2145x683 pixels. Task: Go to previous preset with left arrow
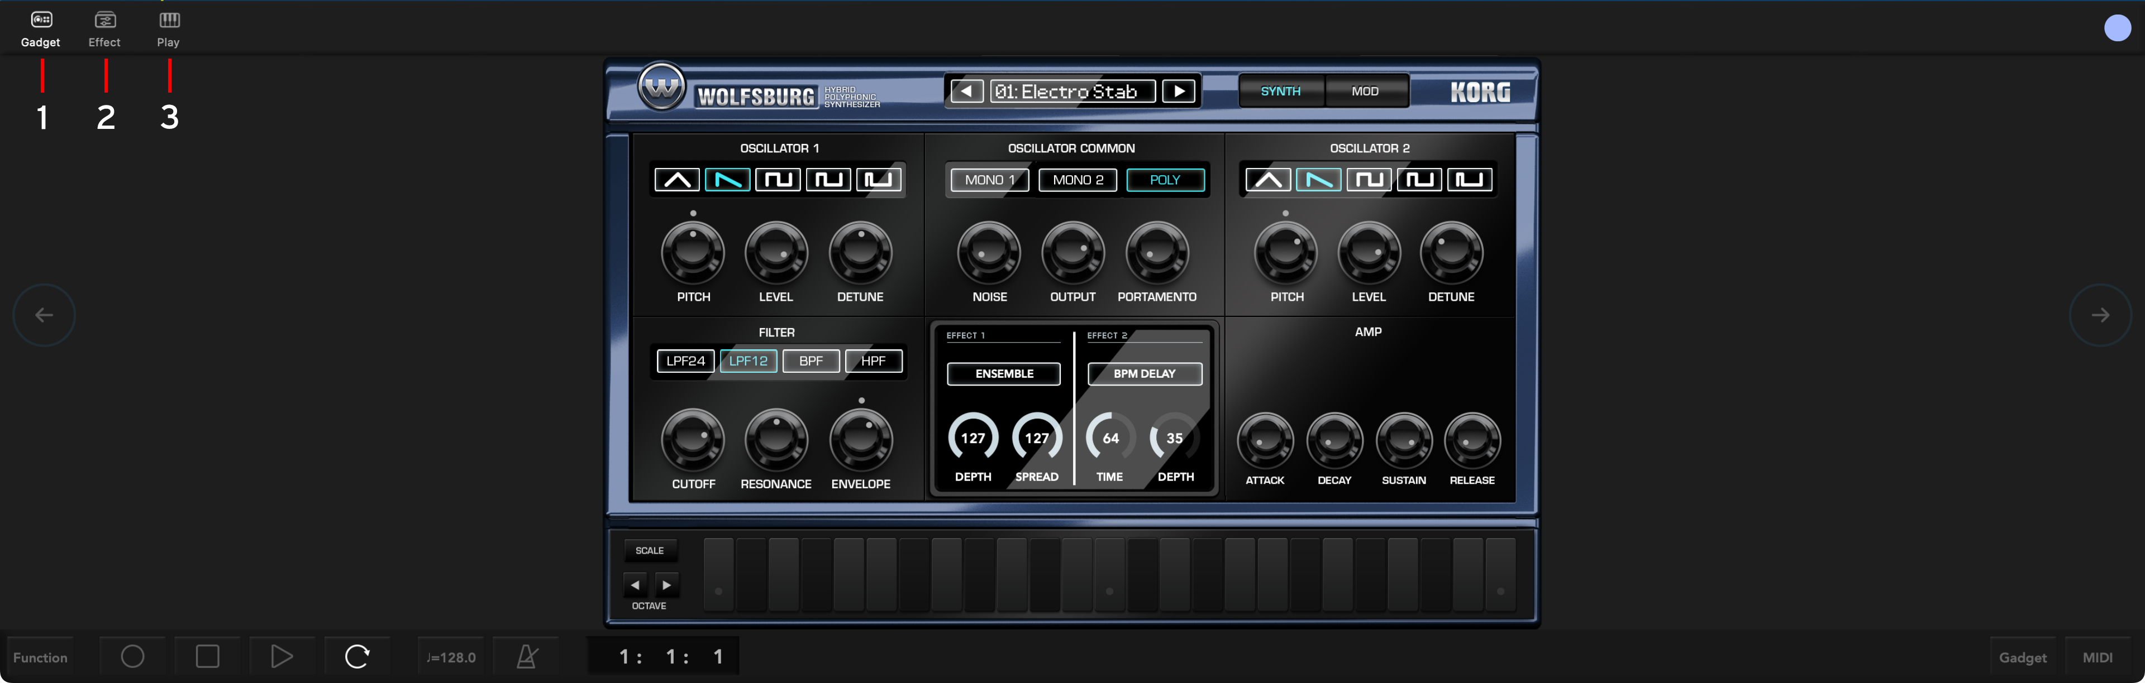point(967,92)
